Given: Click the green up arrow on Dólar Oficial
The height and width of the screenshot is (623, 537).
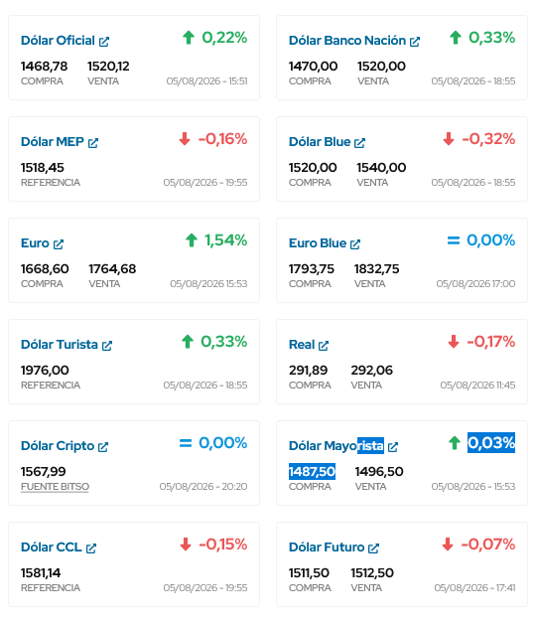Looking at the screenshot, I should pyautogui.click(x=189, y=38).
